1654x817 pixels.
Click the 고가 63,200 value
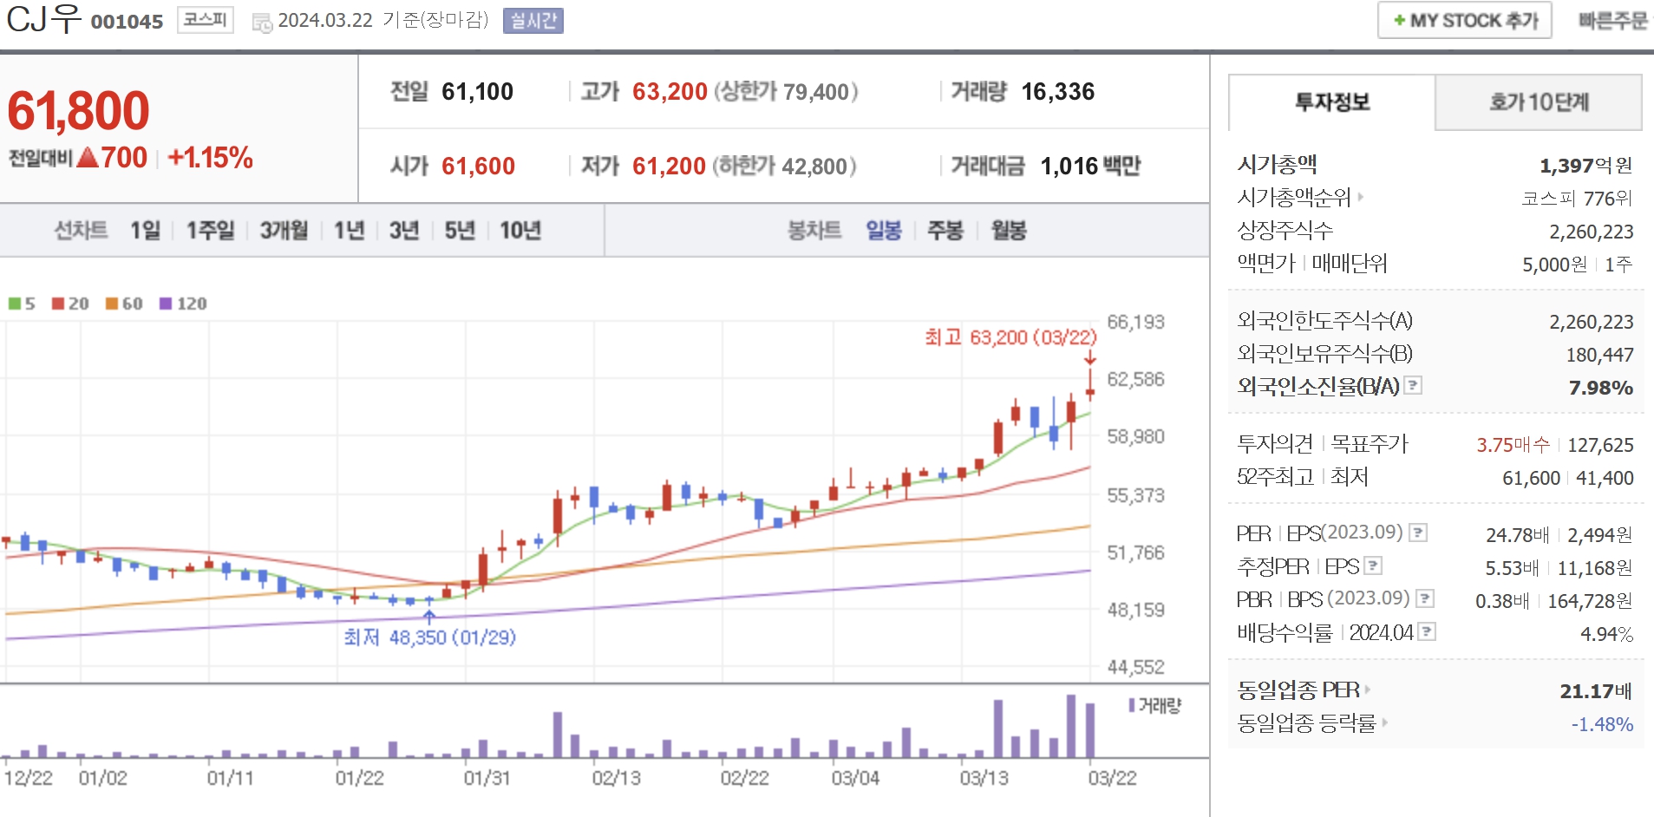coord(670,91)
